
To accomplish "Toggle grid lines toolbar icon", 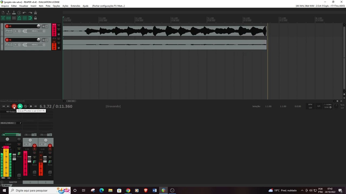I will (25, 18).
